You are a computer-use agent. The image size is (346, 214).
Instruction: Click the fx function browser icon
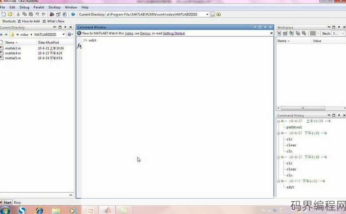tap(79, 46)
